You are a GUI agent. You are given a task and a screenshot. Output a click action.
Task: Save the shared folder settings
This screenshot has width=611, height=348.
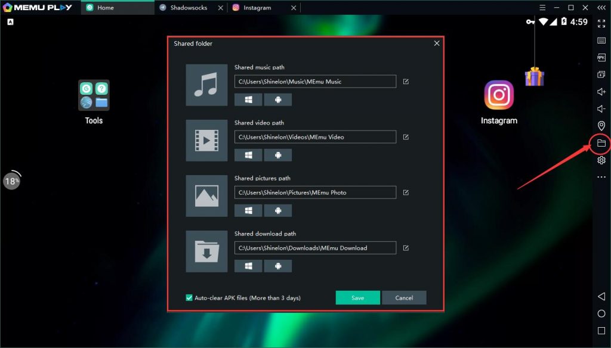coord(357,297)
